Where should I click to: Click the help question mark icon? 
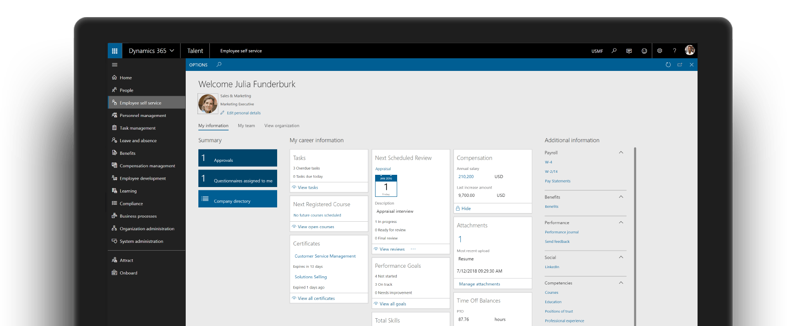pyautogui.click(x=675, y=51)
